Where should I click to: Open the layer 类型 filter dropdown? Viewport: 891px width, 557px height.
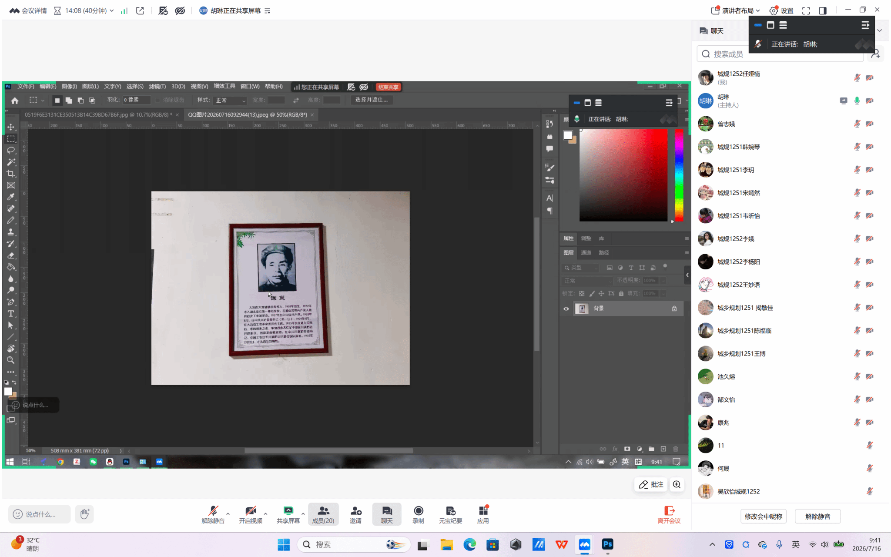tap(580, 268)
